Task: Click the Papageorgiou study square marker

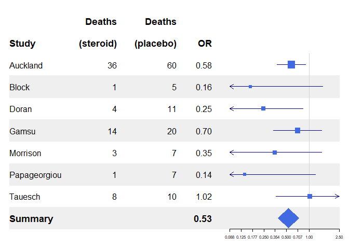Action: [x=245, y=174]
